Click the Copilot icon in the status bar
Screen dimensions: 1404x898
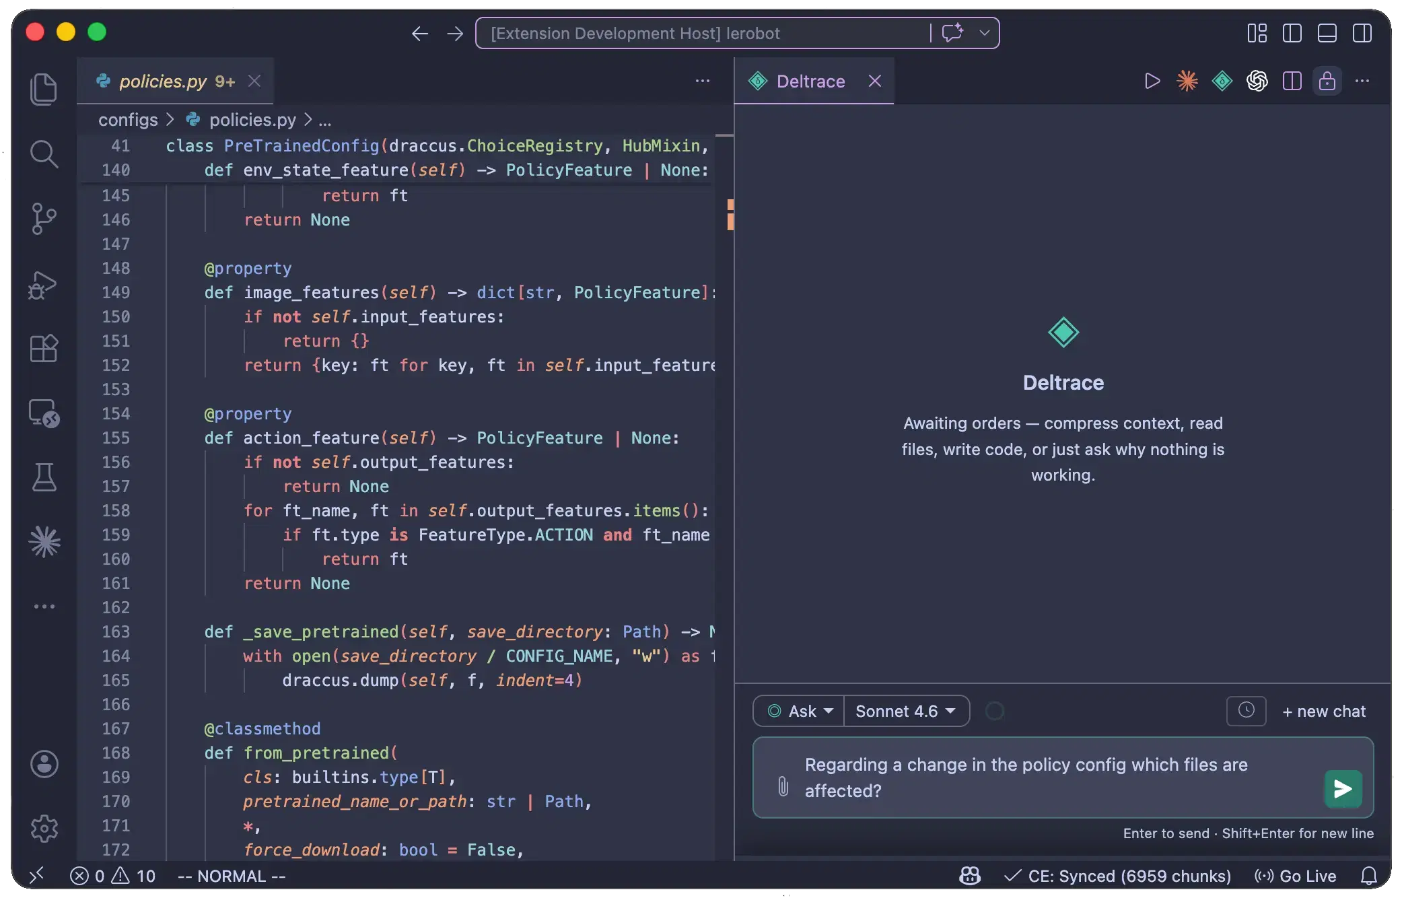point(969,876)
